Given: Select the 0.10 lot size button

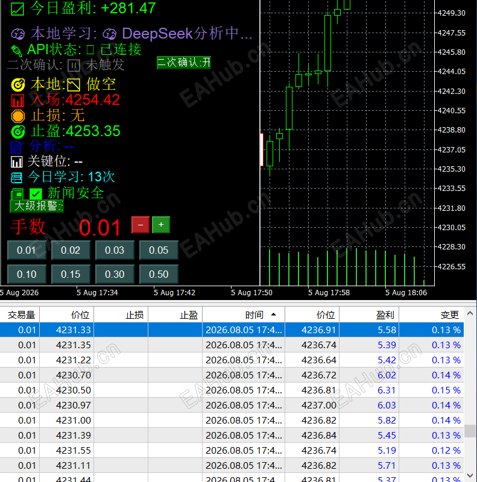Looking at the screenshot, I should [x=27, y=274].
